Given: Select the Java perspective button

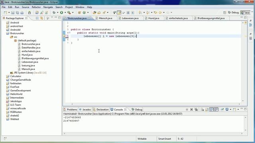Looking at the screenshot, I should tap(245, 12).
